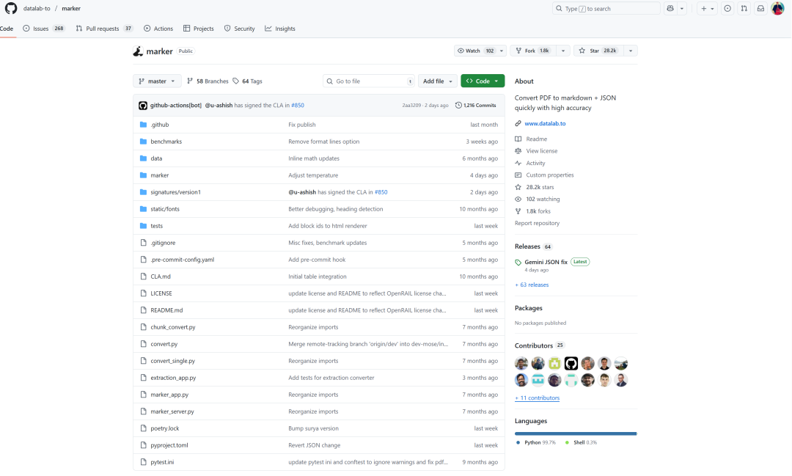Switch to the Insights tab

tap(280, 29)
